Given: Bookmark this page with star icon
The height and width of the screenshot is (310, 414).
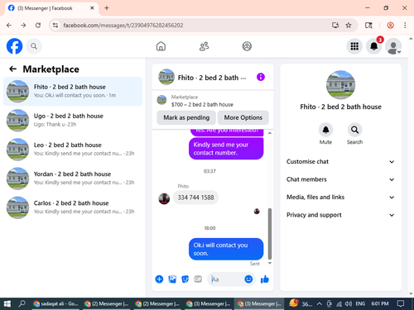Looking at the screenshot, I should pyautogui.click(x=349, y=26).
